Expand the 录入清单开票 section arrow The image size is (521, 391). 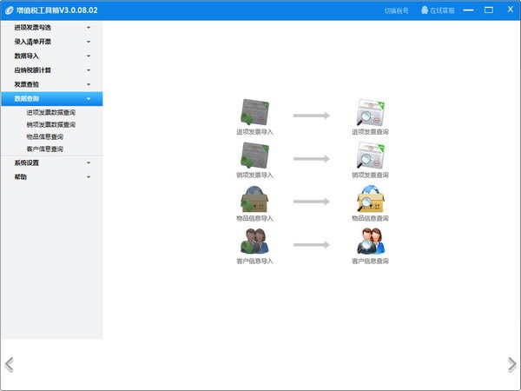pos(89,42)
